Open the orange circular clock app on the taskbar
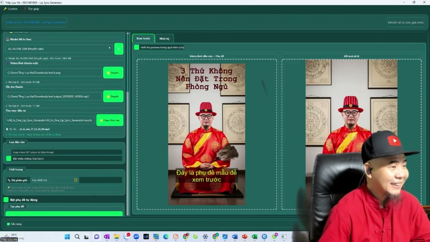Screen dimensions: 430x242 (x=176, y=237)
